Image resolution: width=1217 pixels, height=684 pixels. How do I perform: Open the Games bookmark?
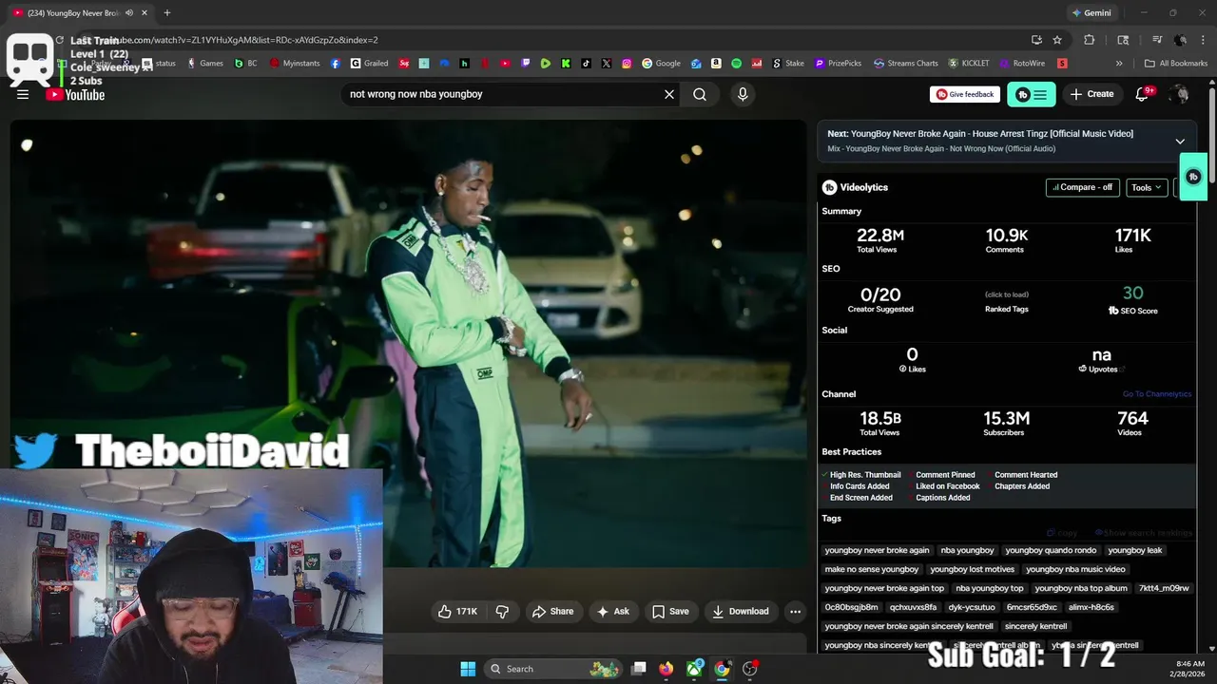[204, 64]
